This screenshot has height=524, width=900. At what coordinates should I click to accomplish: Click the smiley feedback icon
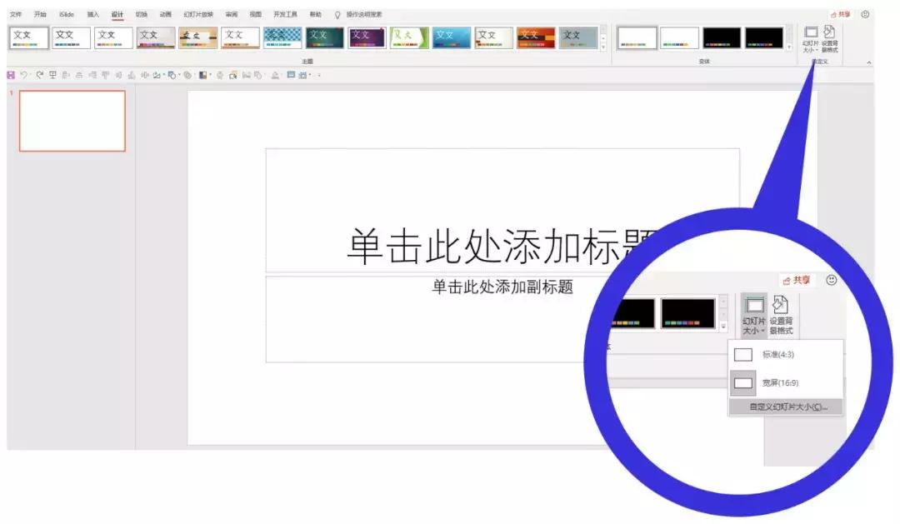pos(866,14)
